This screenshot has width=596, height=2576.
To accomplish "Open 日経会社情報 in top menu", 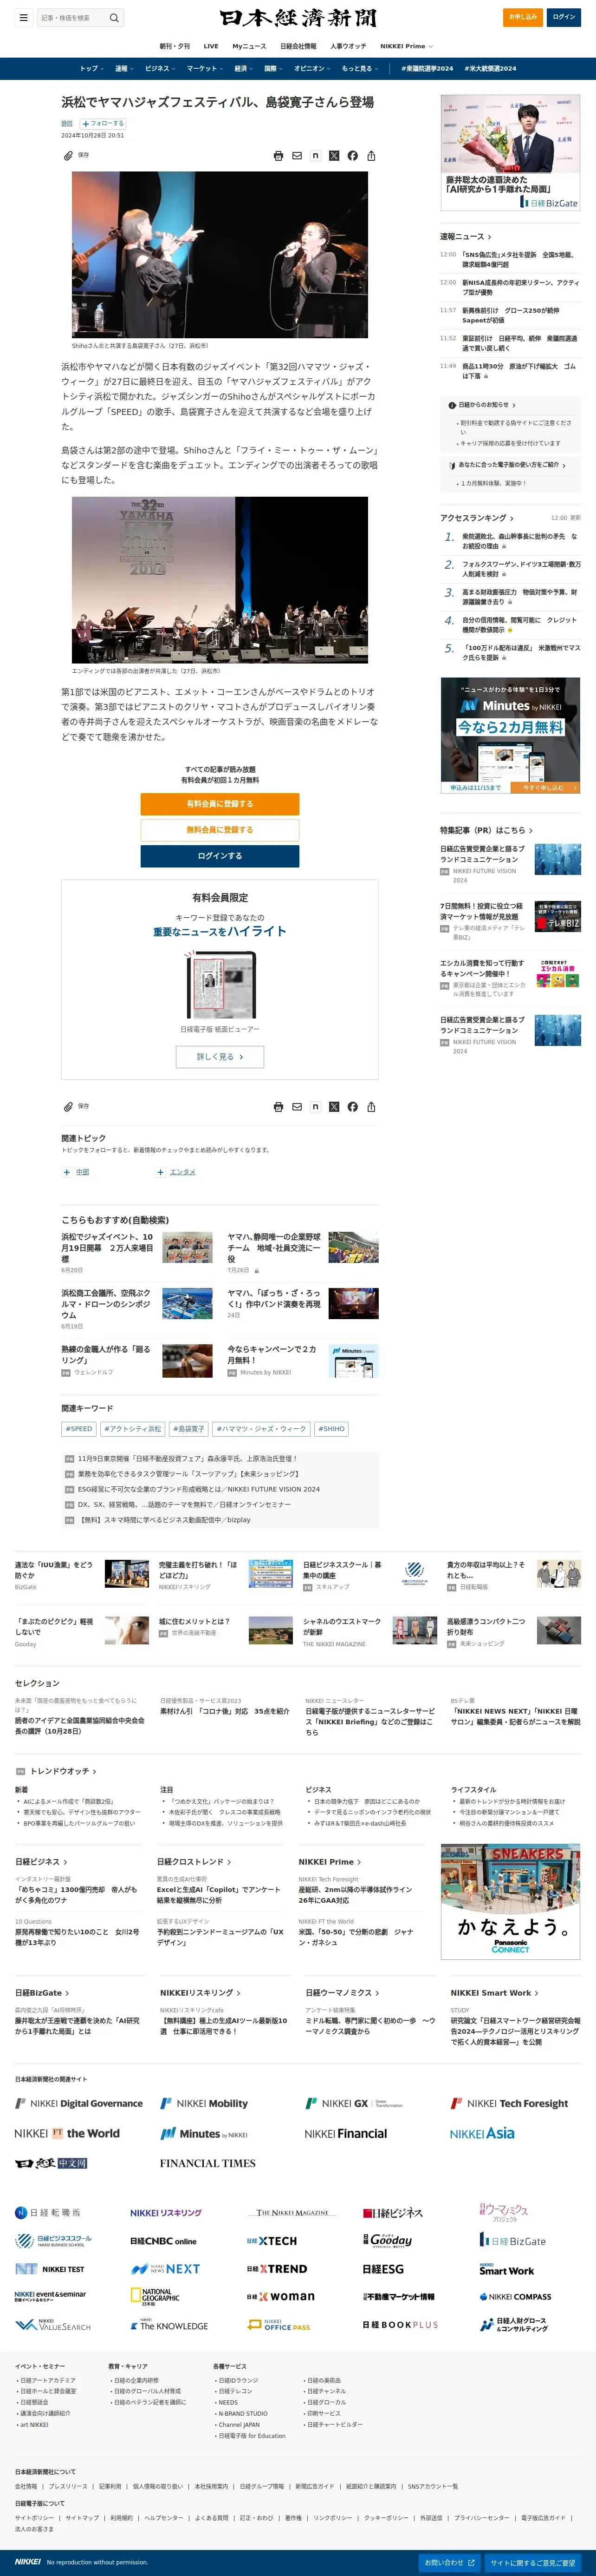I will (x=298, y=46).
